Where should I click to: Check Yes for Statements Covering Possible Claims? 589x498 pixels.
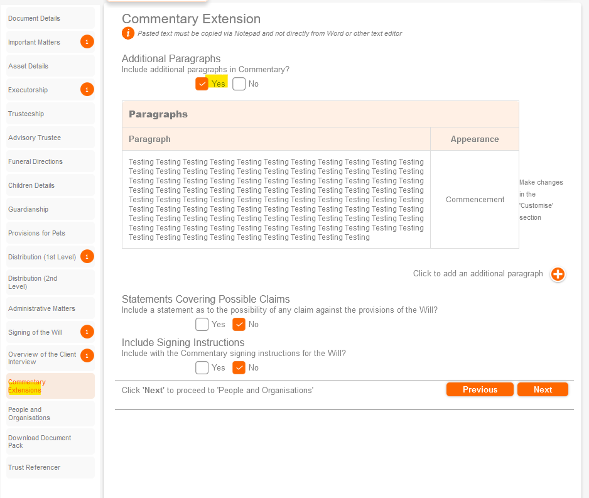click(202, 325)
